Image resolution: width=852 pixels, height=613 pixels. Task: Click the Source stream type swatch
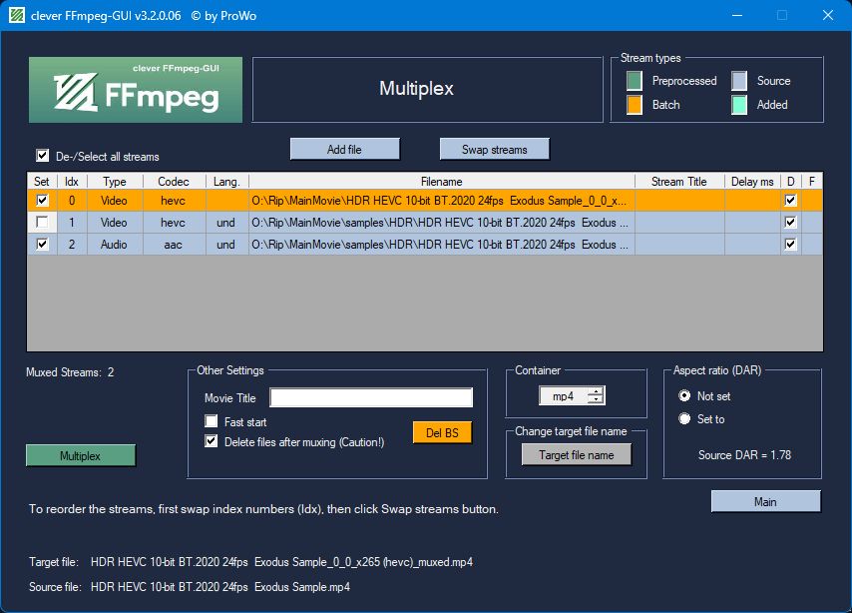pos(739,81)
